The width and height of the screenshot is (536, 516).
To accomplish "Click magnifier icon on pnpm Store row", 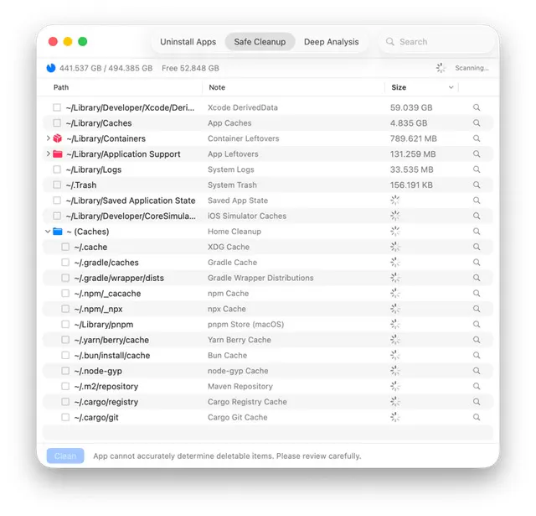I will [x=477, y=324].
